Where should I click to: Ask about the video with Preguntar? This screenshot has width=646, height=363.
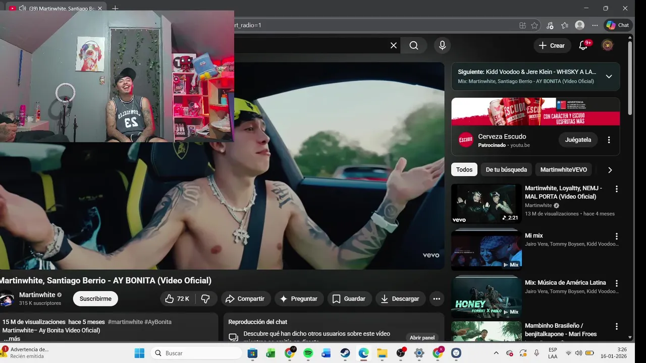(298, 299)
